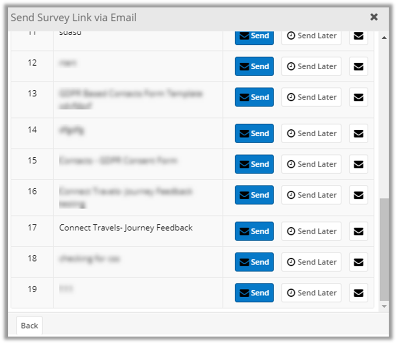Click the scrollbar up arrow
Screen dimensions: 397x344
tap(384, 38)
